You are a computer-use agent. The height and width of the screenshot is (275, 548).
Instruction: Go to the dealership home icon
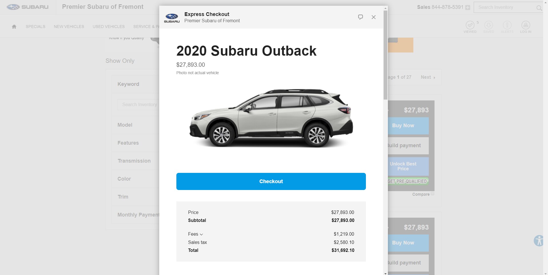(x=14, y=27)
